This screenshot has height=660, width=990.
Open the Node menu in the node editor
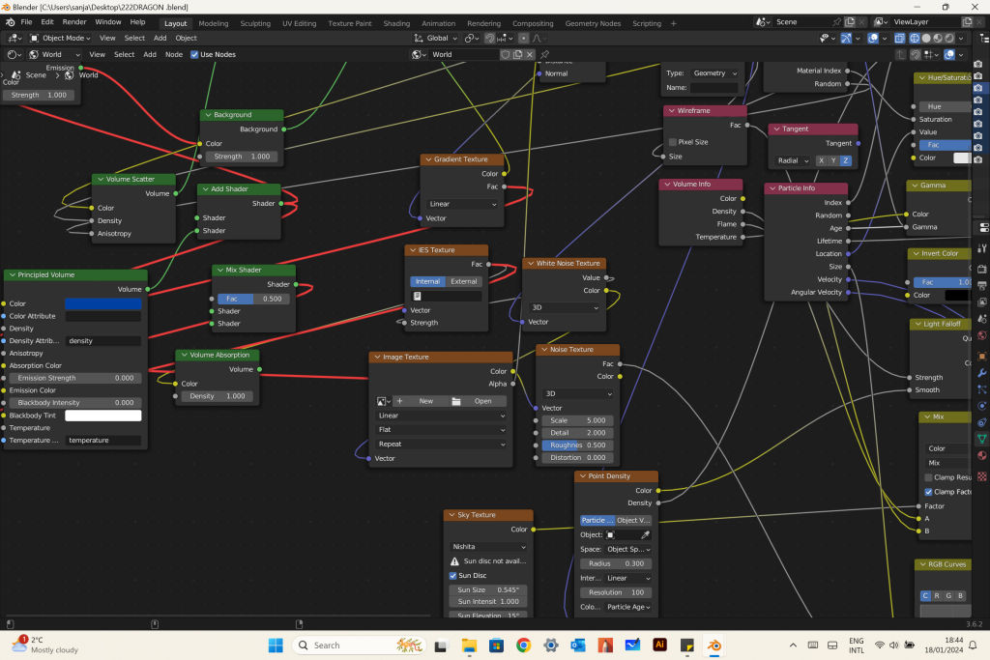[x=174, y=54]
